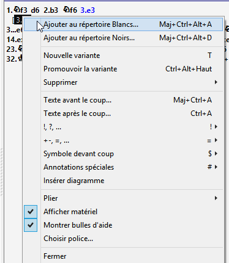
Task: Click the knight move 1.Nf3 in notation
Action: point(17,10)
